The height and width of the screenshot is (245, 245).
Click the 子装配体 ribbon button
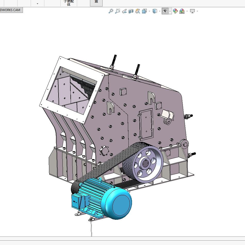point(69,3)
